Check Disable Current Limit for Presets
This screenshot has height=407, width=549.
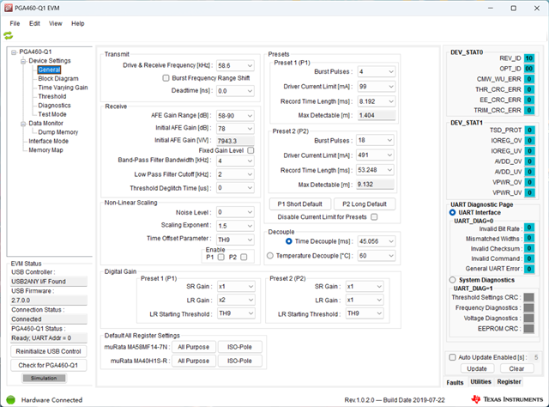(x=374, y=216)
